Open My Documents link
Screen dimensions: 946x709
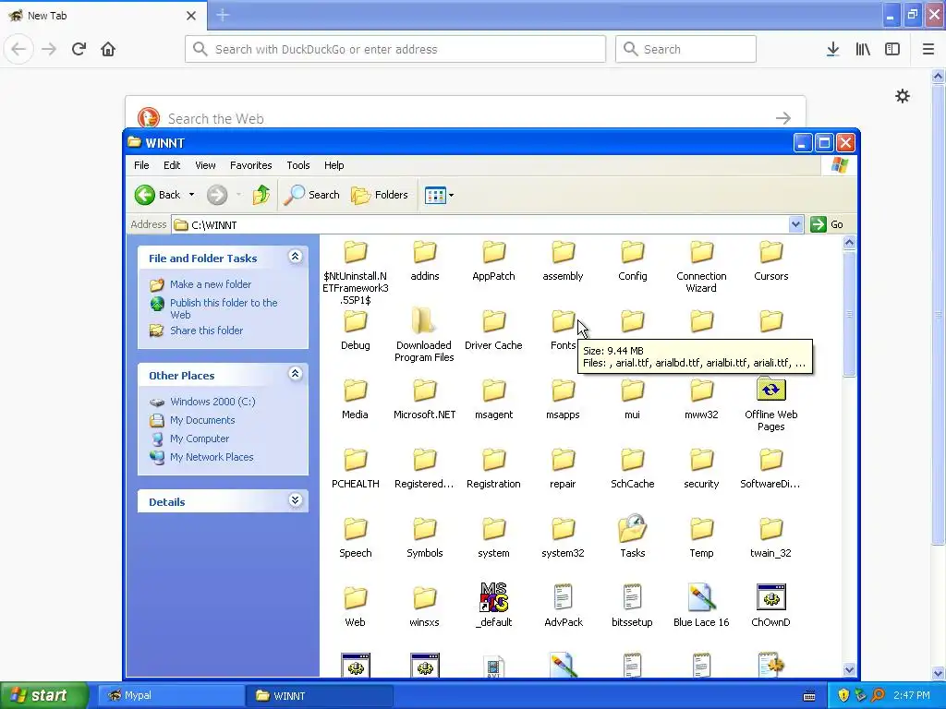click(x=202, y=420)
